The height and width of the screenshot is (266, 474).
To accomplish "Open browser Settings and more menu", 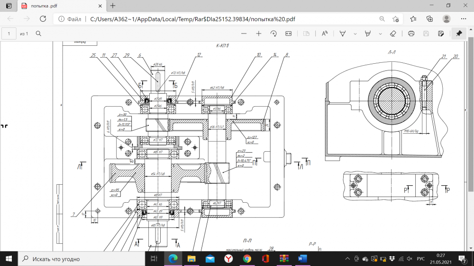I will (x=463, y=19).
